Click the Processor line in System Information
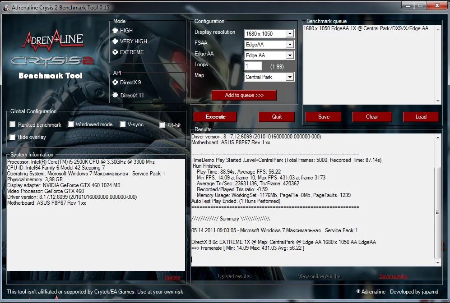 tap(81, 162)
